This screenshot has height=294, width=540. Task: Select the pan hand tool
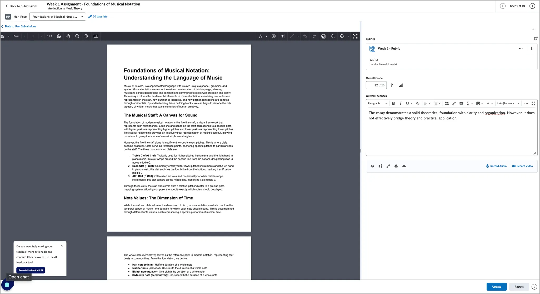coord(68,36)
